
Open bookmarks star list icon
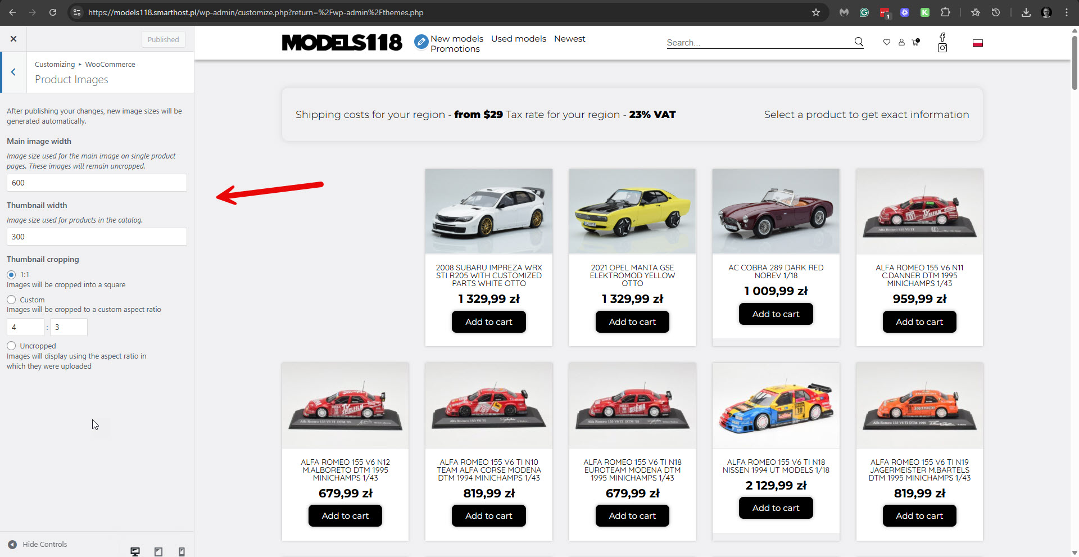click(x=976, y=12)
